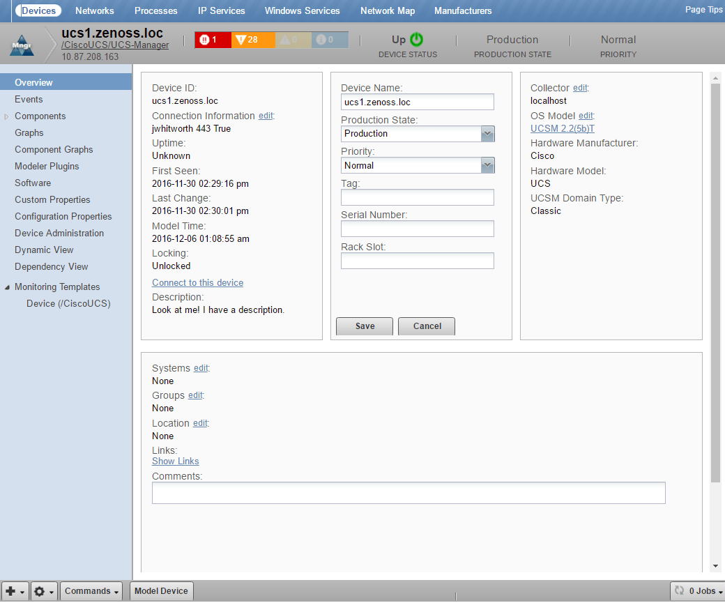Viewport: 725px width, 603px height.
Task: Click the Page Tips link
Action: point(703,10)
